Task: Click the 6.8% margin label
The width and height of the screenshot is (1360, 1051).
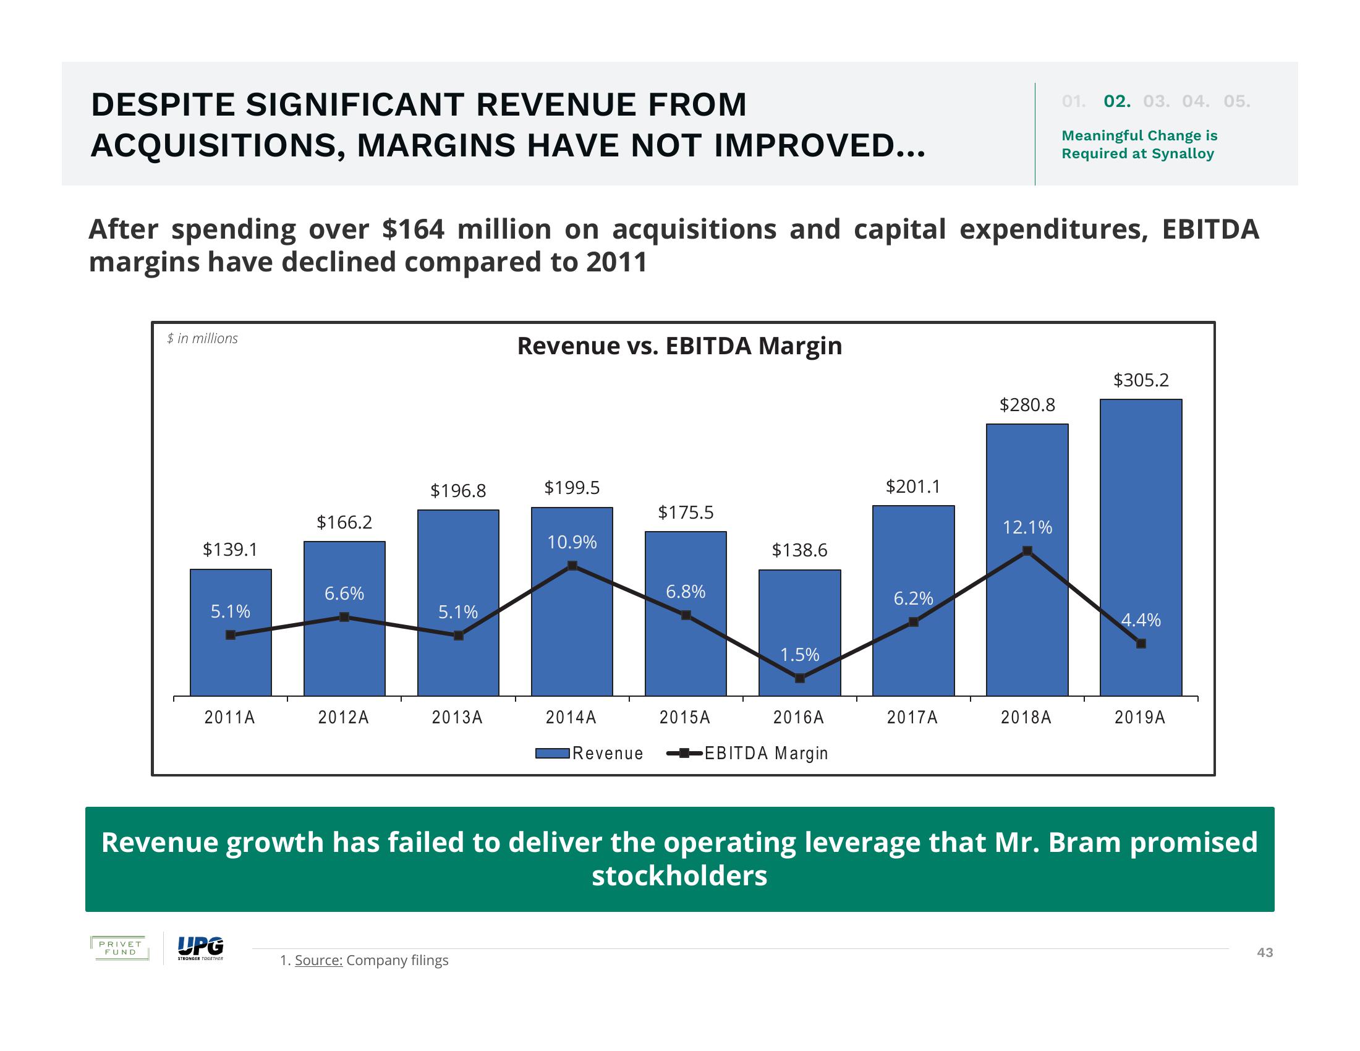Action: coord(686,592)
